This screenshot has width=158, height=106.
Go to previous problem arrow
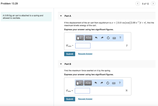point(138,3)
